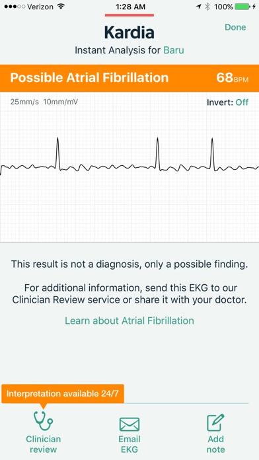Viewport: 259px width, 460px height.
Task: Tap the first QRS spike on EKG
Action: 57,153
